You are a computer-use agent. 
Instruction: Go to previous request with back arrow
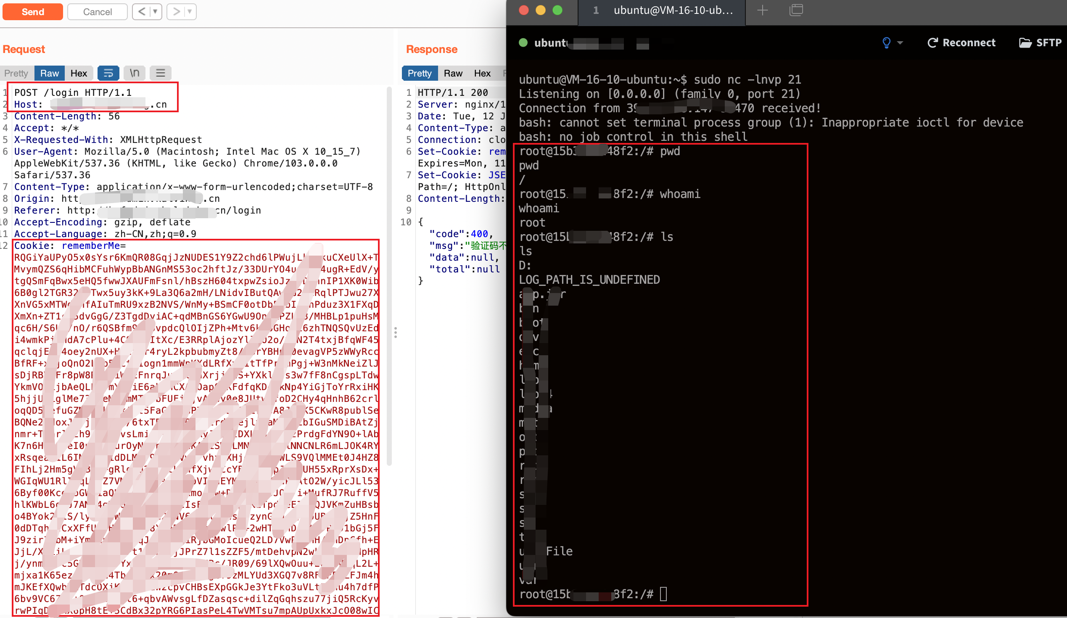142,11
